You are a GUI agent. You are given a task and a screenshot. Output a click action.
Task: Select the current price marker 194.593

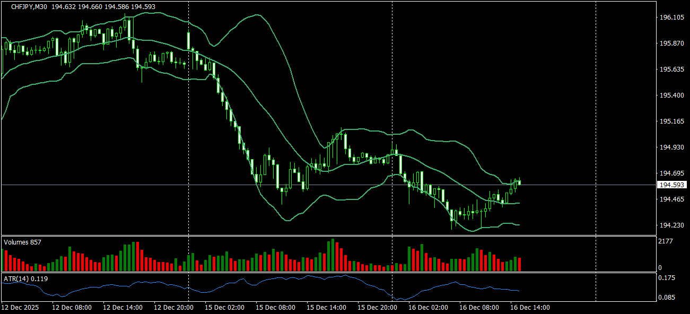click(x=672, y=185)
